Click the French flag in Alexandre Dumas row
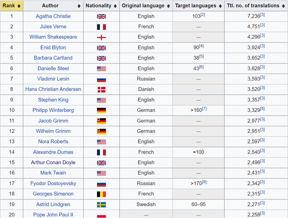The image size is (288, 218). (102, 152)
